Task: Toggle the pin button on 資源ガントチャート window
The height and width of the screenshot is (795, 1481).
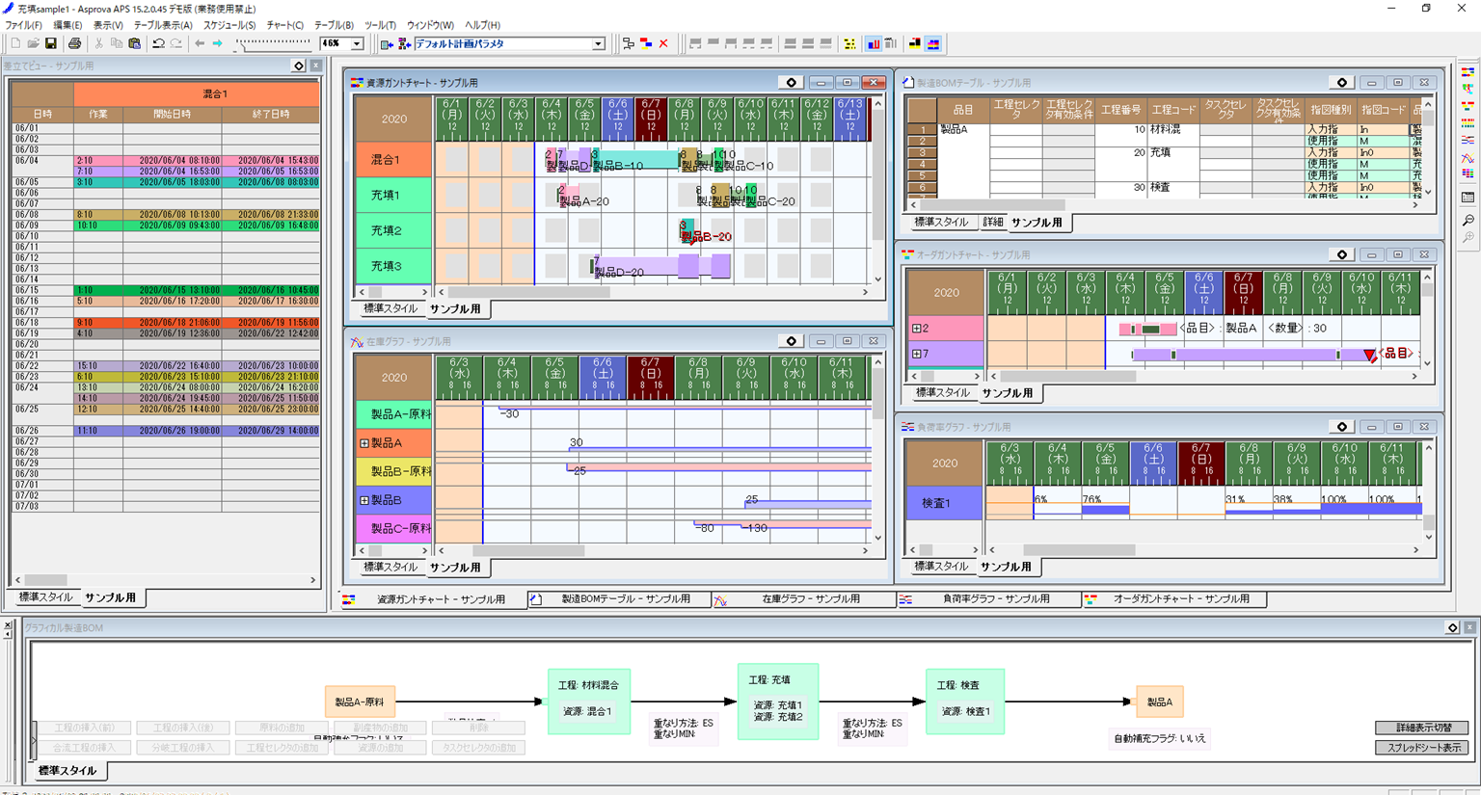Action: tap(791, 83)
